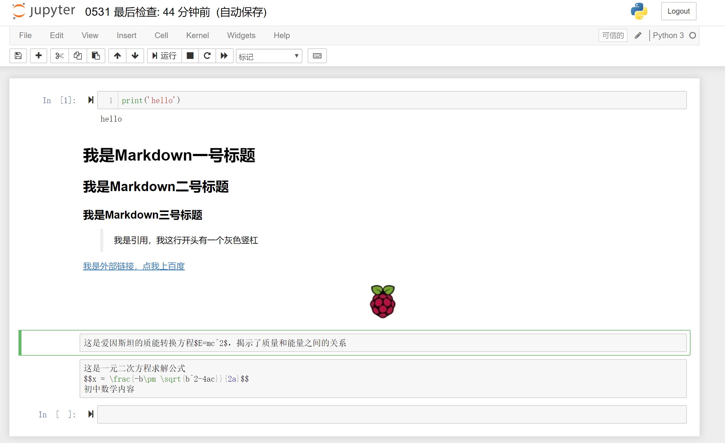Click the 可信的 trust indicator
The image size is (725, 443).
[x=612, y=35]
